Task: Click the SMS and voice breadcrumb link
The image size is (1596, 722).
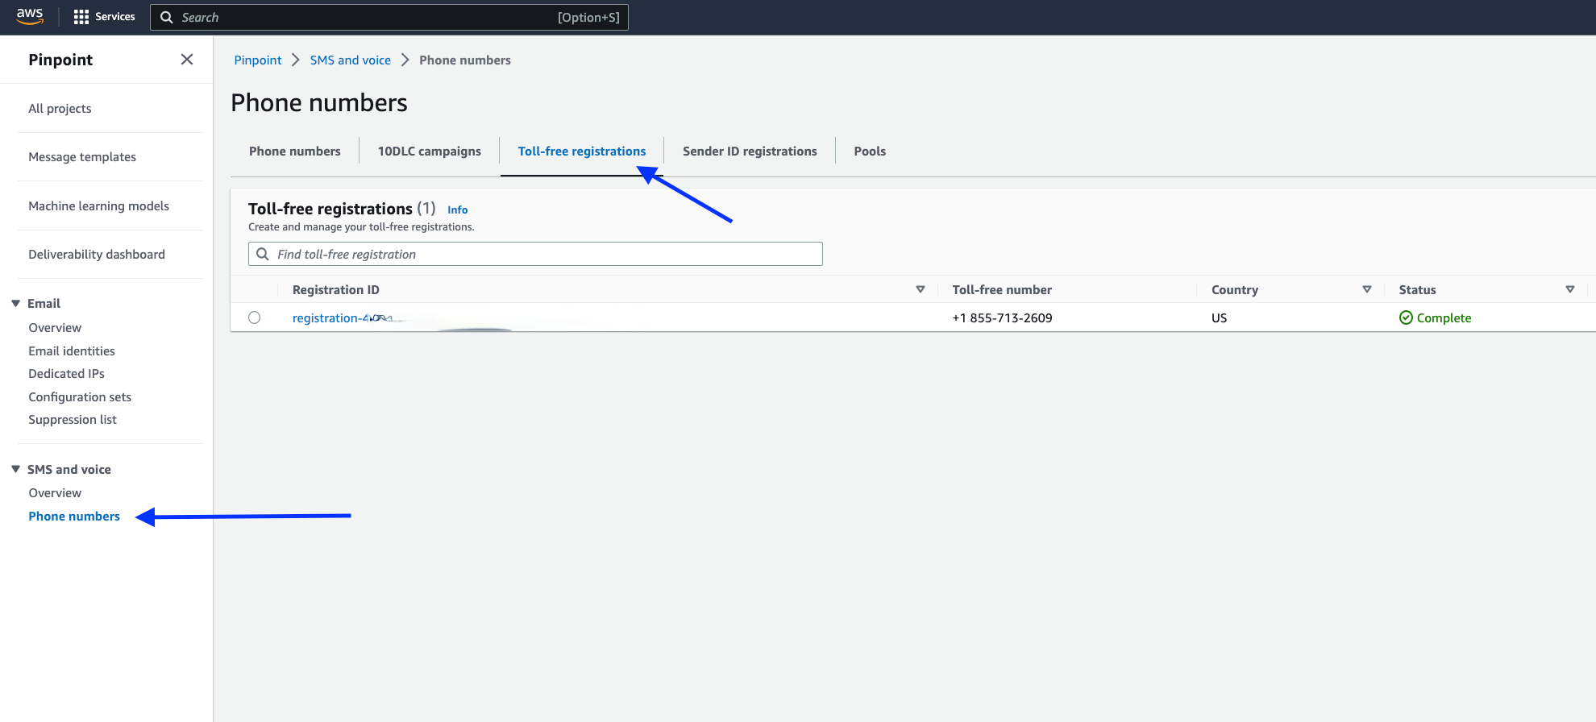Action: click(351, 60)
